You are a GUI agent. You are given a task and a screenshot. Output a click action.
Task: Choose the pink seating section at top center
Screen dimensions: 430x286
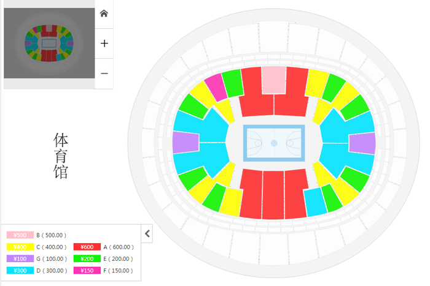274,80
